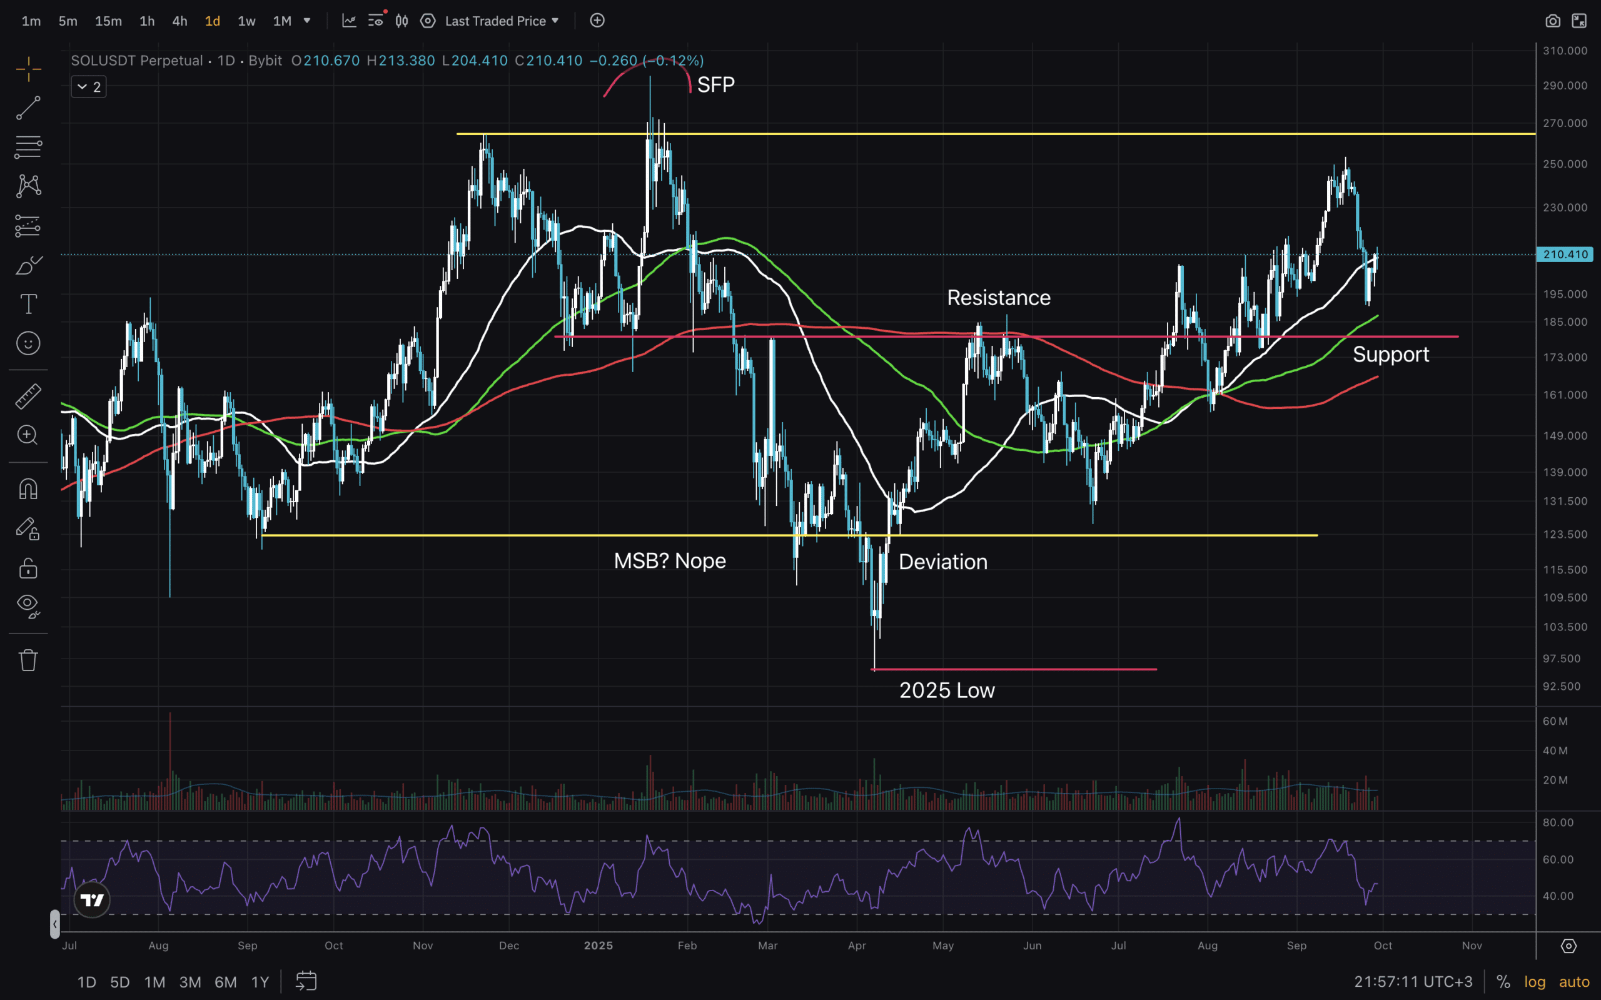This screenshot has height=1000, width=1601.
Task: Select the trend line drawing tool
Action: [x=28, y=108]
